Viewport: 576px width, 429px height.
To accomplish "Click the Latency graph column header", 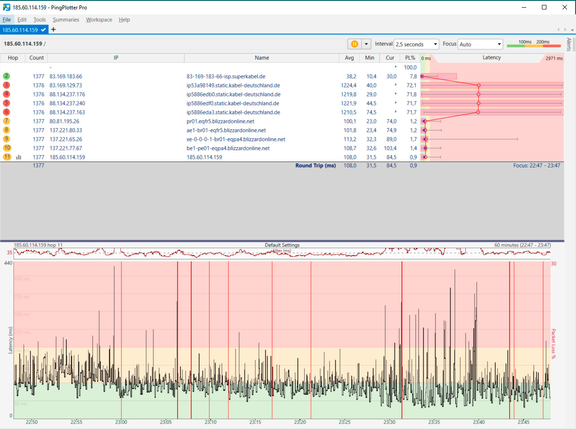I will coord(492,58).
